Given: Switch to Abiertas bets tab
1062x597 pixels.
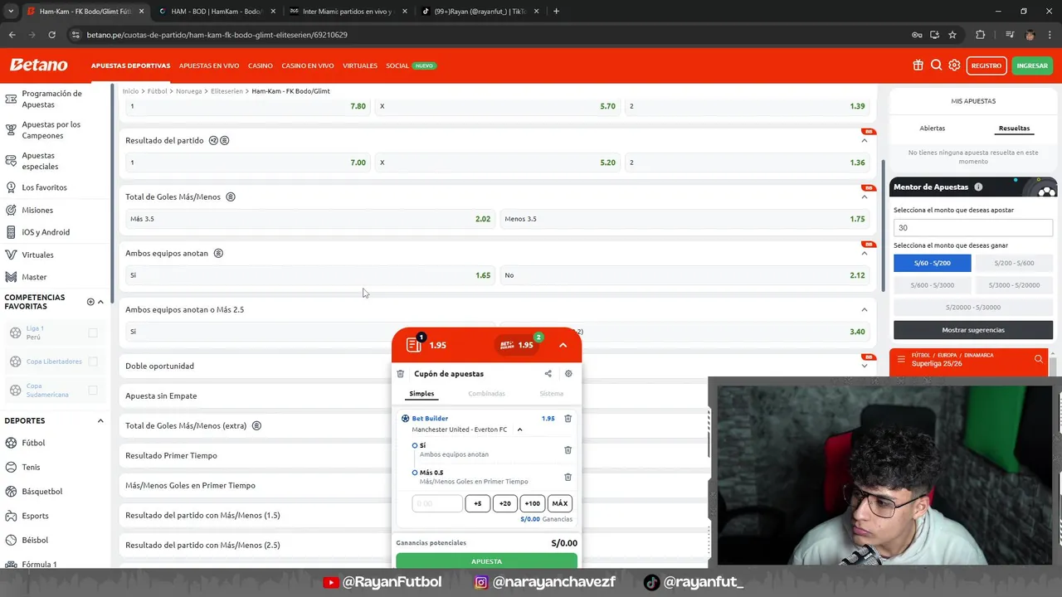Looking at the screenshot, I should [x=932, y=129].
